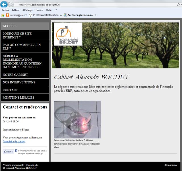Click the J'aime Facebook like button

tap(8, 152)
